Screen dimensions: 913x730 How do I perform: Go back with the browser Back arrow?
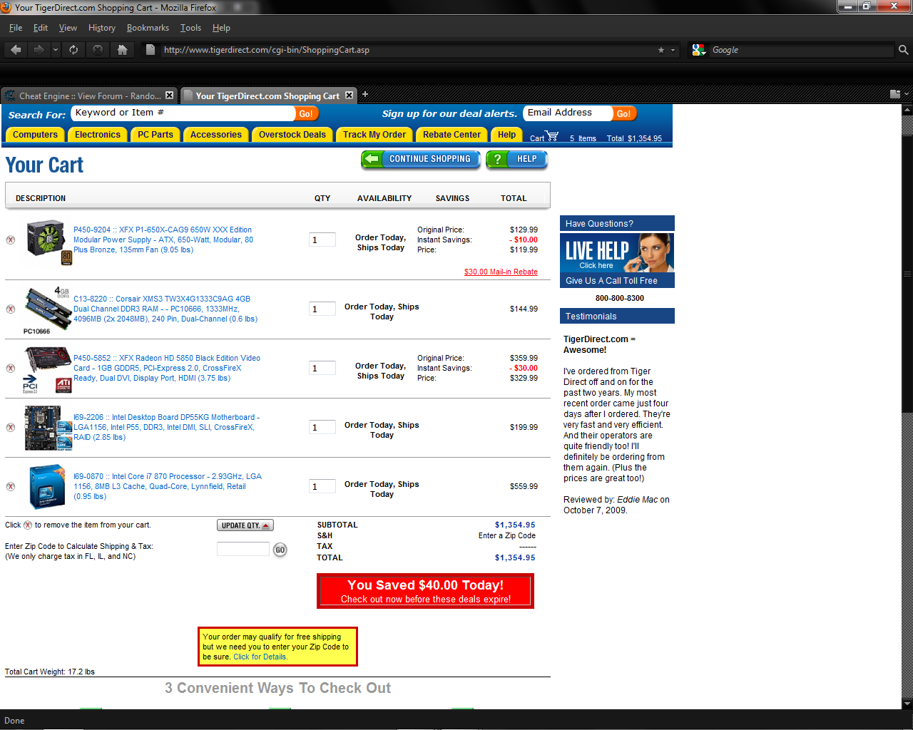[16, 50]
